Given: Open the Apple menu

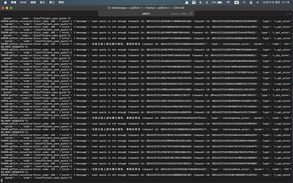Looking at the screenshot, I should (x=6, y=2).
